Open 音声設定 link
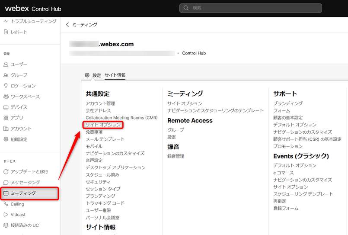The height and width of the screenshot is (235, 348). pos(94,161)
